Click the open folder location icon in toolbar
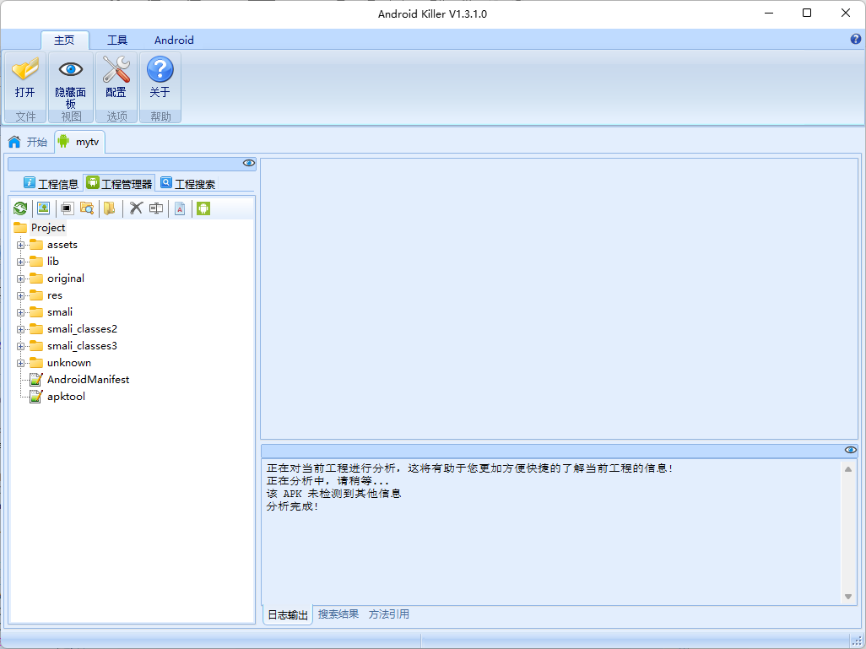 click(110, 208)
